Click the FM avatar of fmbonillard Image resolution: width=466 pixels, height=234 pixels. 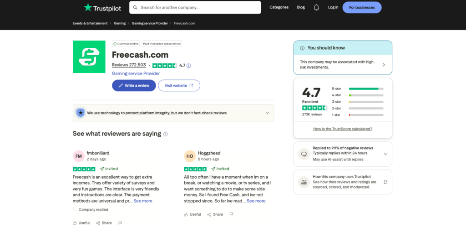coord(78,156)
